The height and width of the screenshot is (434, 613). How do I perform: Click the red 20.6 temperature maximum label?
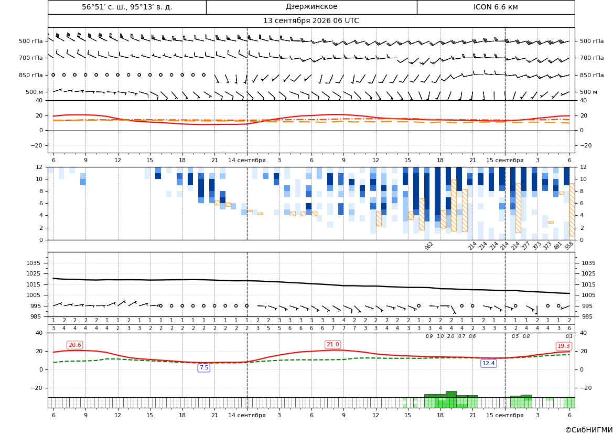pyautogui.click(x=74, y=345)
